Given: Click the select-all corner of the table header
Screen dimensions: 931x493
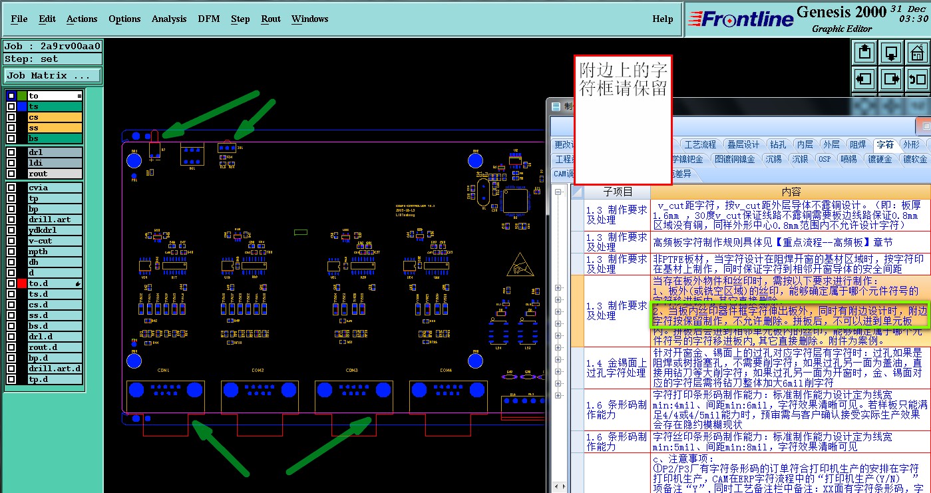Looking at the screenshot, I should [x=578, y=192].
